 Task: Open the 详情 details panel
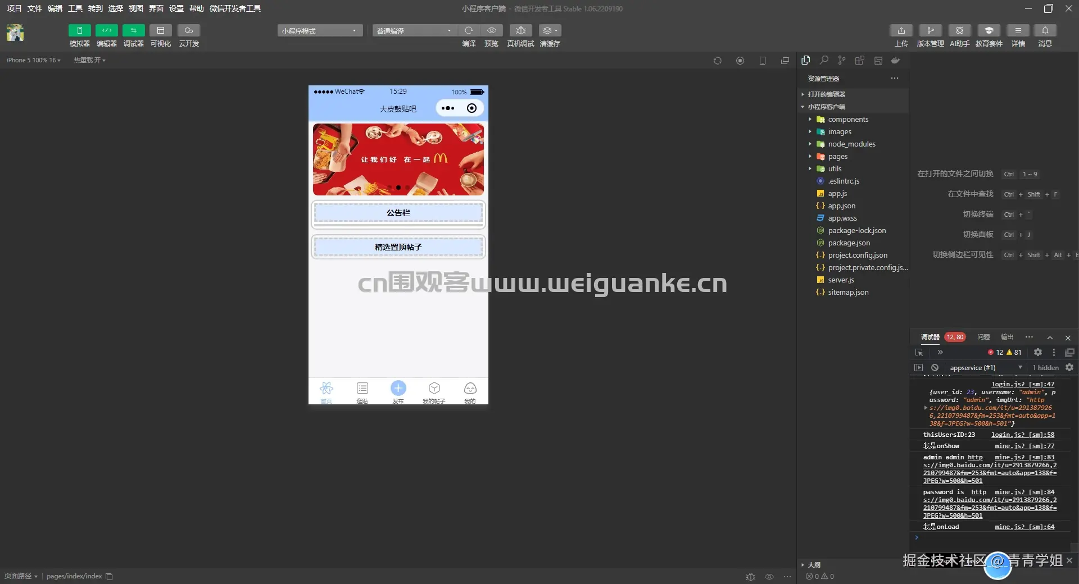coord(1018,30)
